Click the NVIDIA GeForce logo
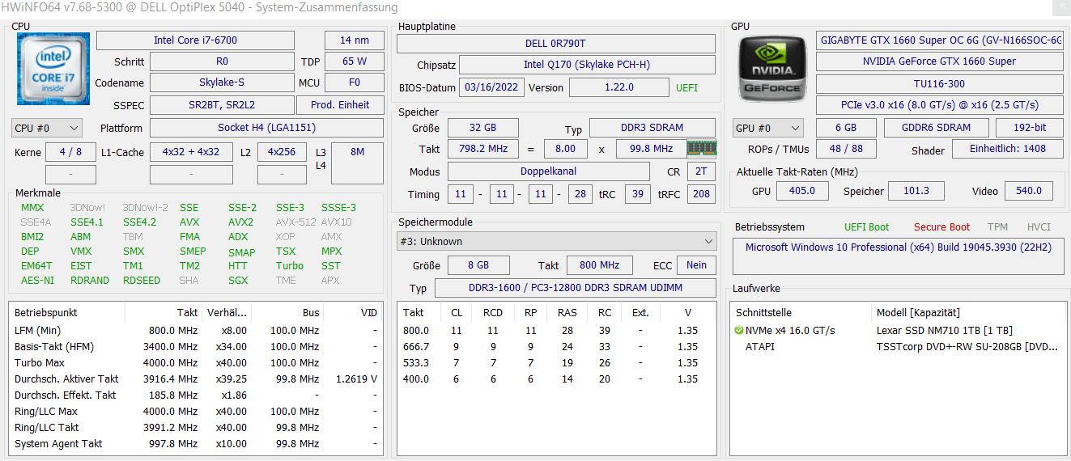This screenshot has height=461, width=1071. [772, 68]
